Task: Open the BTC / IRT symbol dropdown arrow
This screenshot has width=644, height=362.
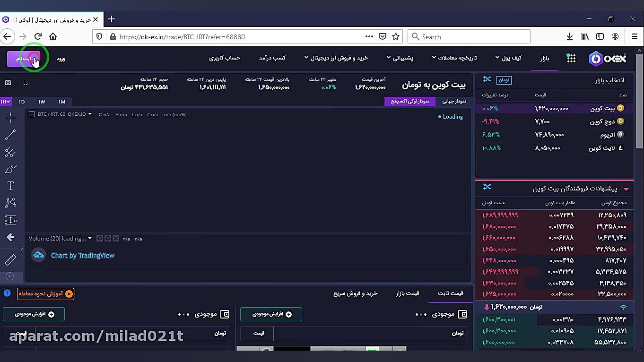Action: (89, 114)
